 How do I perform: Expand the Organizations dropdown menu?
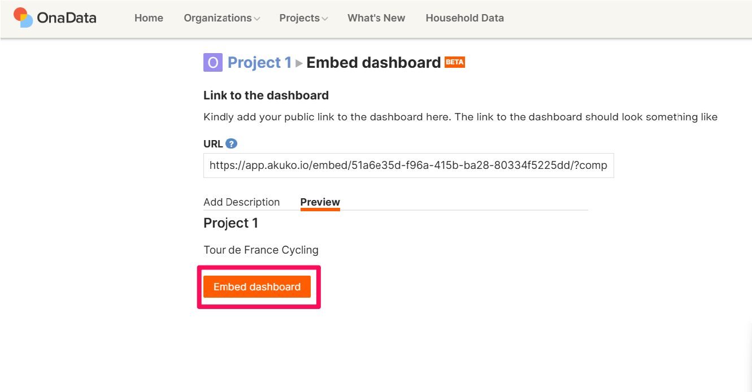point(222,18)
